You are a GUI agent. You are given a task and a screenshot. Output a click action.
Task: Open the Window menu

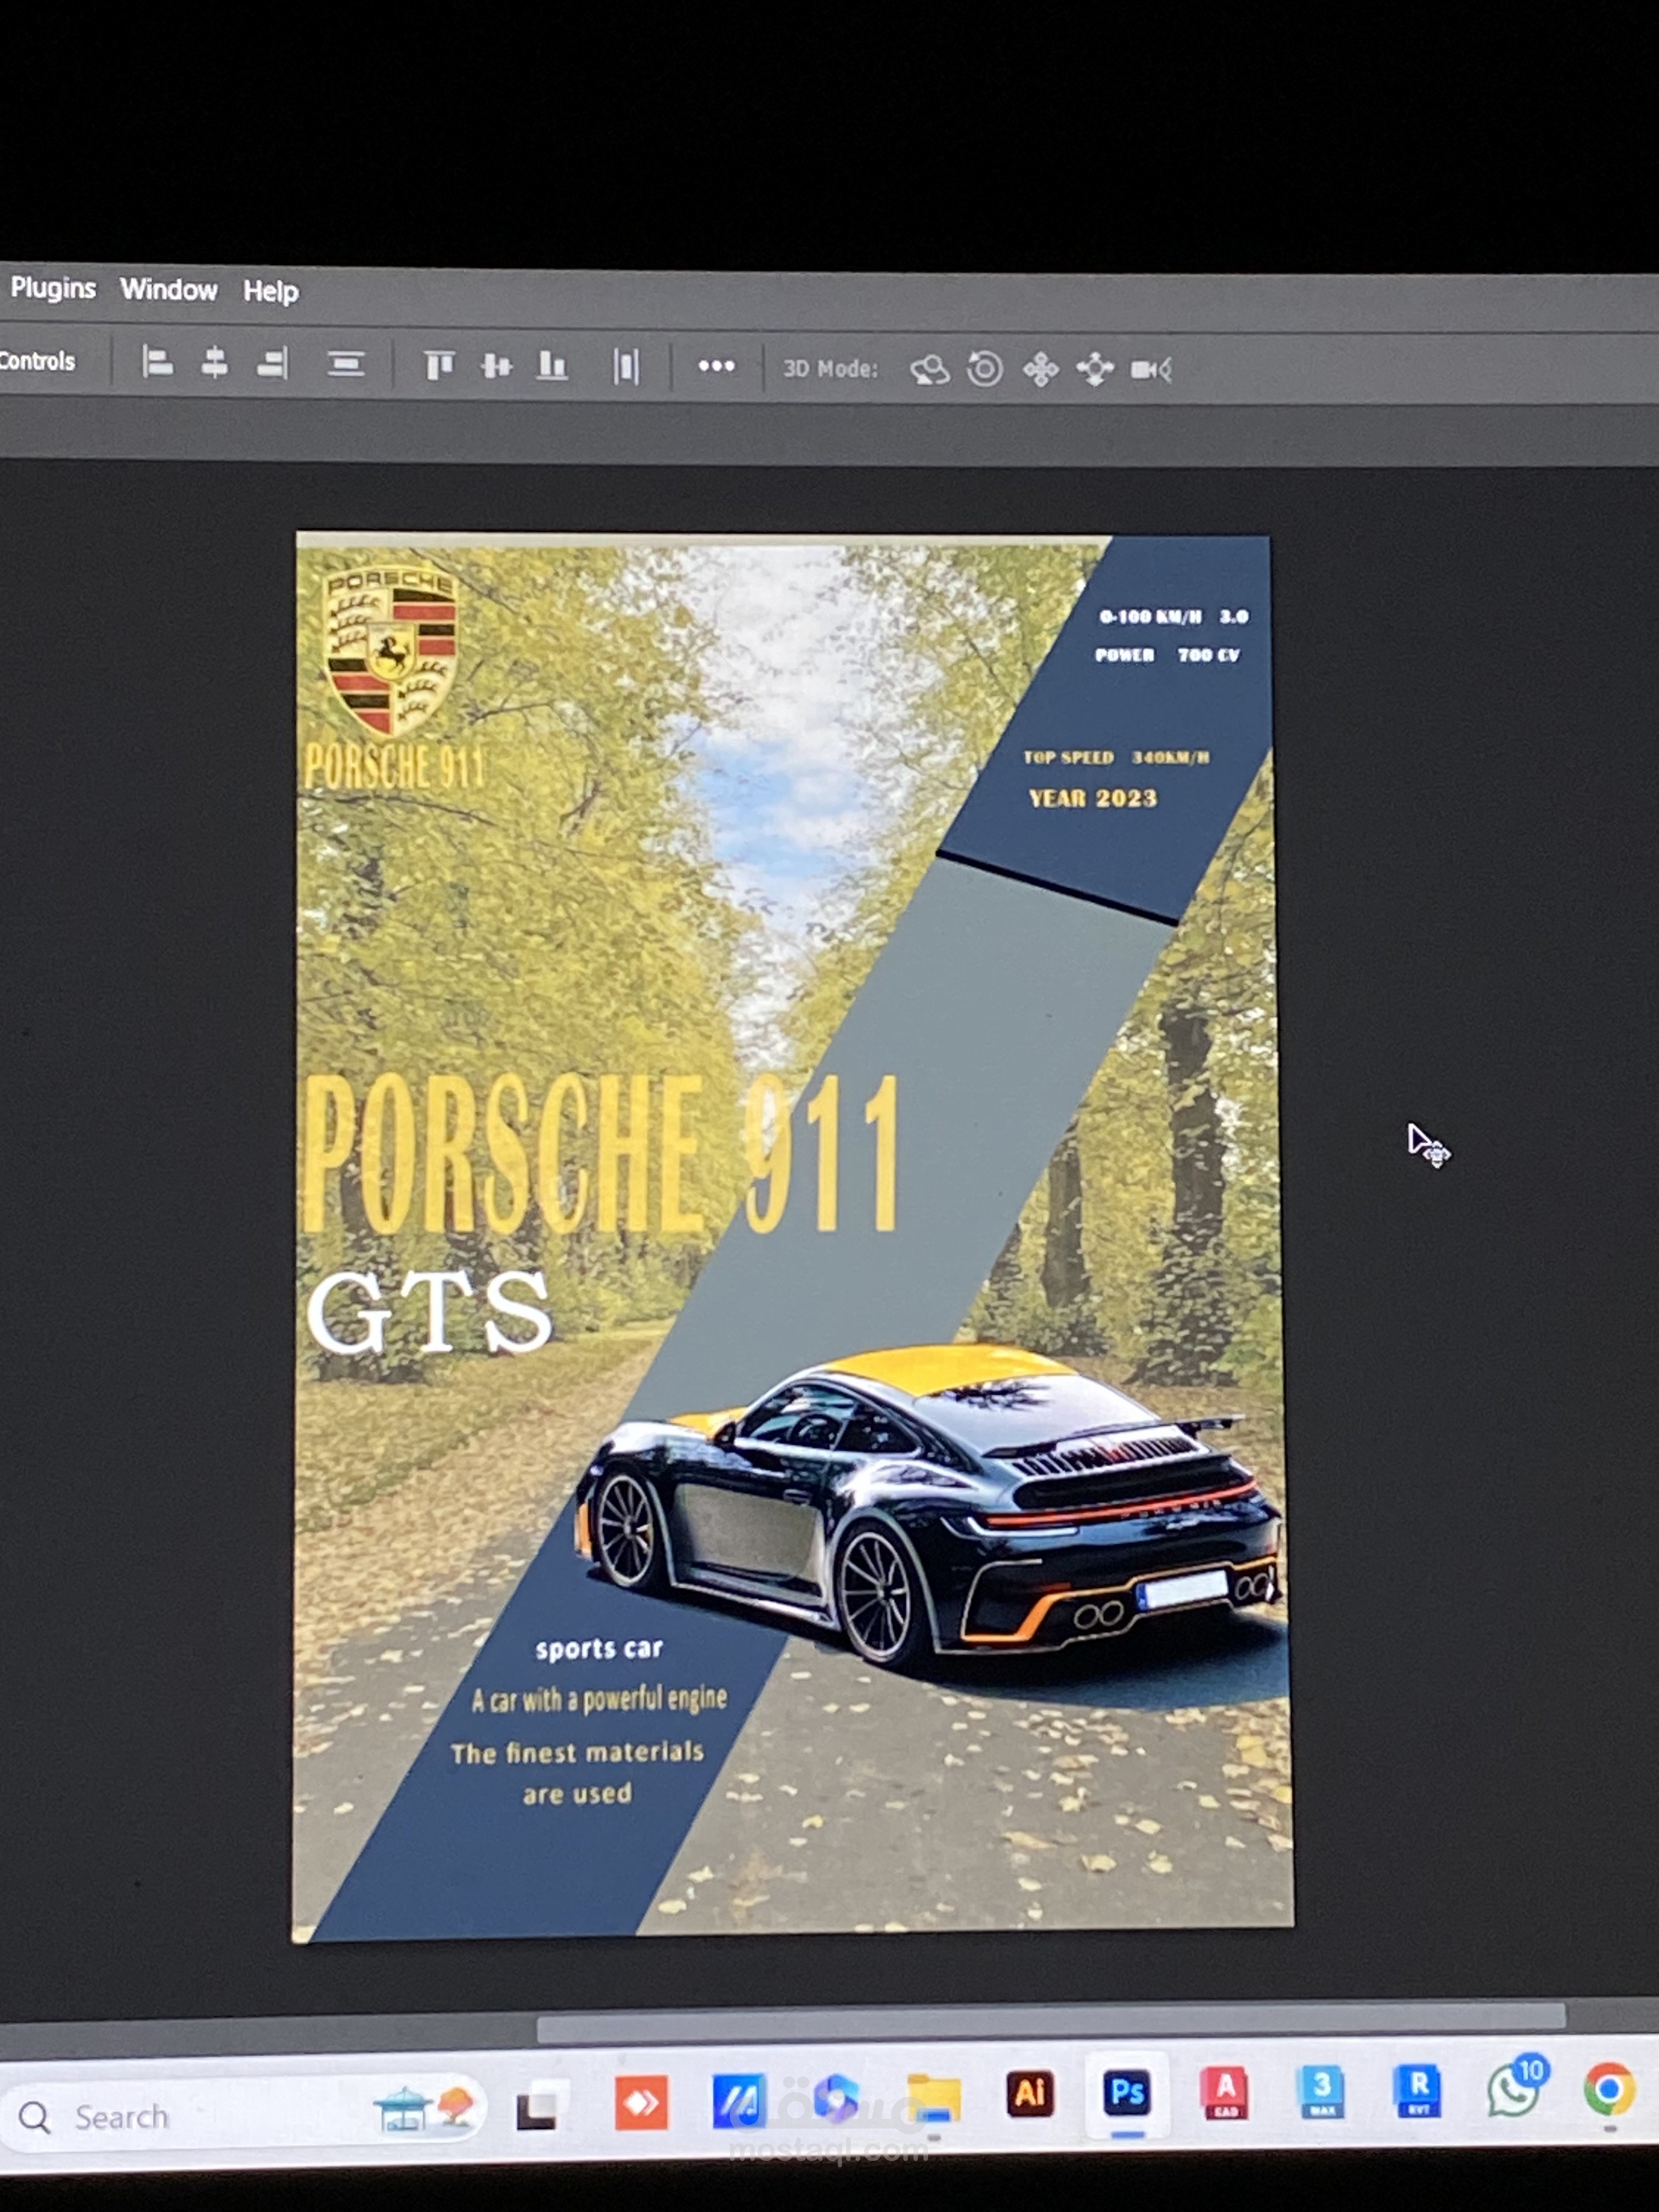pos(168,290)
